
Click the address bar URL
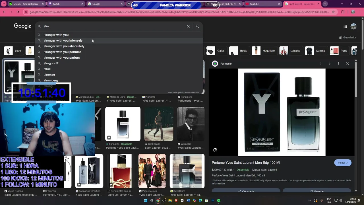click(179, 12)
